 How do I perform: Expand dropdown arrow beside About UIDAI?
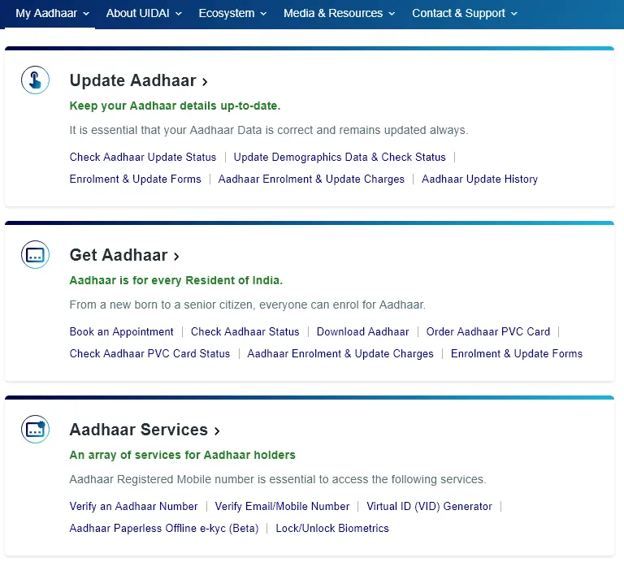[x=179, y=14]
